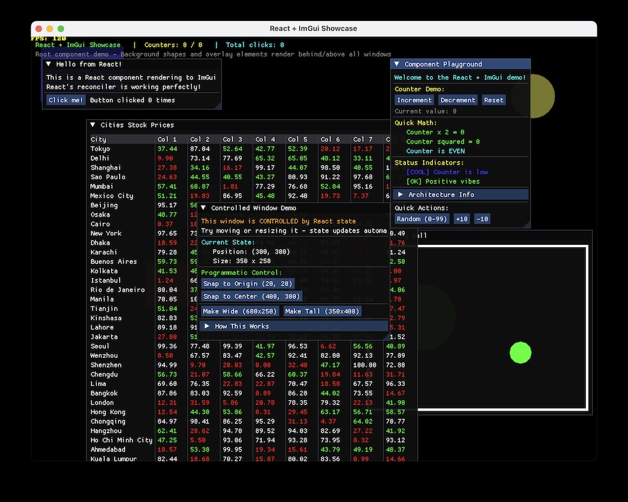This screenshot has width=628, height=502.
Task: Add 10 with the +10 button
Action: point(462,219)
